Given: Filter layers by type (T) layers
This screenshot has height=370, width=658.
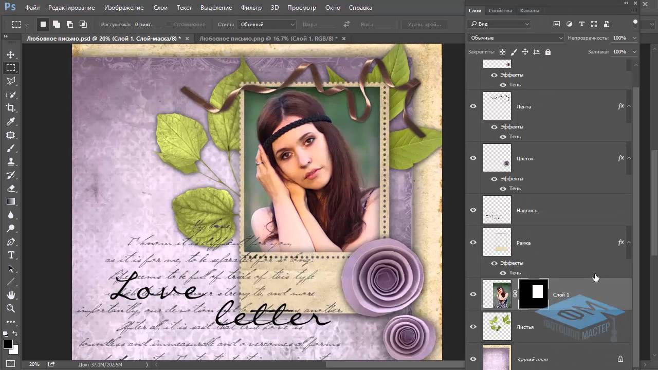Looking at the screenshot, I should tap(581, 24).
